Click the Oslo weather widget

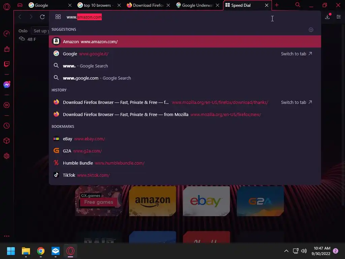coord(27,35)
